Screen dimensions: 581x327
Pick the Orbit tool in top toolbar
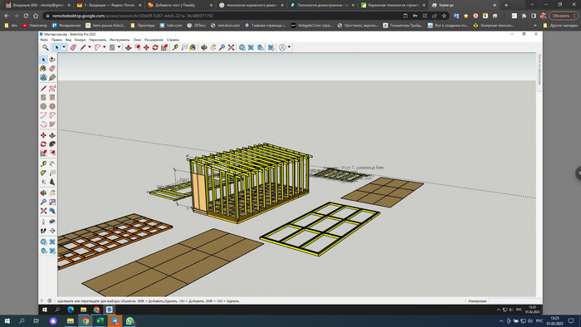coord(204,47)
